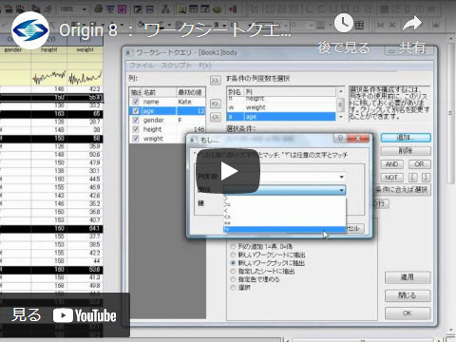Click the YouTube logo at bottom

tap(85, 315)
